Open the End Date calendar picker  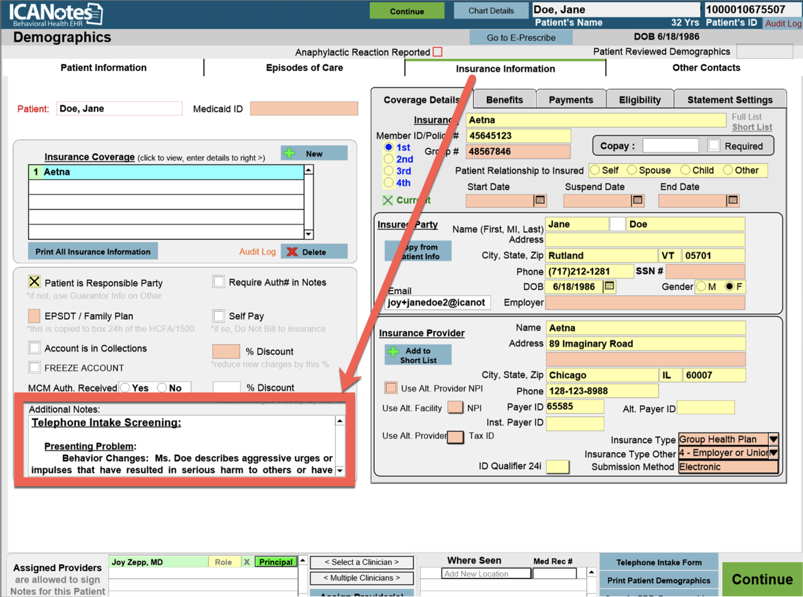point(733,200)
